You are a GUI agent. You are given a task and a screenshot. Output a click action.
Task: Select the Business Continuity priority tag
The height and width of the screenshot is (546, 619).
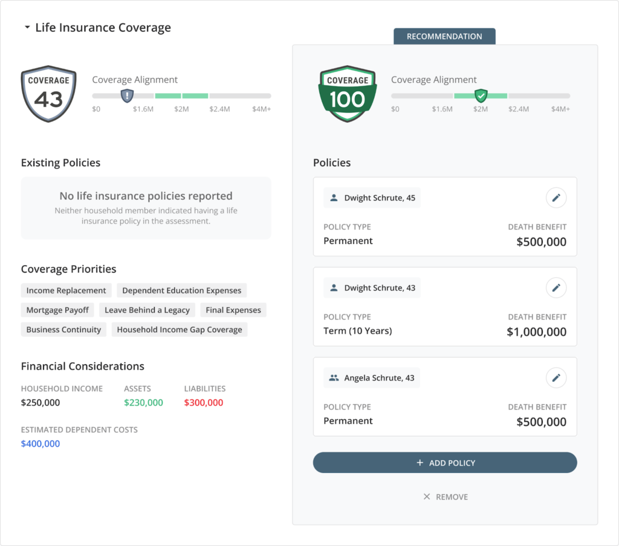point(63,329)
